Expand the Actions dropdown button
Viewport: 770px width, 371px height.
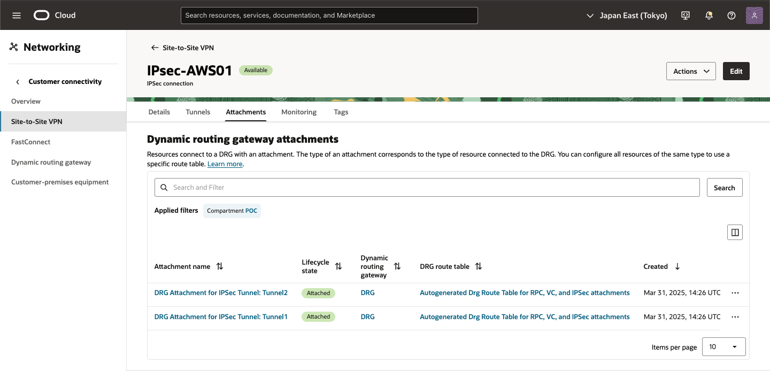click(691, 71)
